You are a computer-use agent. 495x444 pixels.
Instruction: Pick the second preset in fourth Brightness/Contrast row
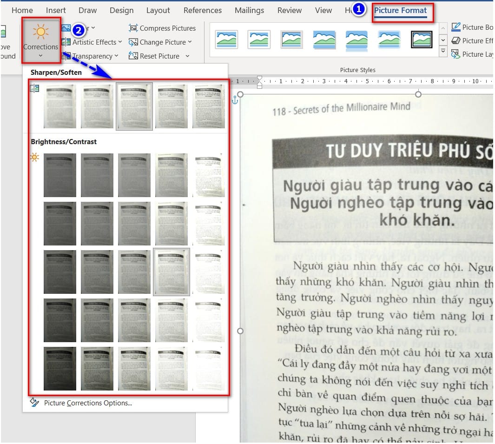(x=97, y=320)
